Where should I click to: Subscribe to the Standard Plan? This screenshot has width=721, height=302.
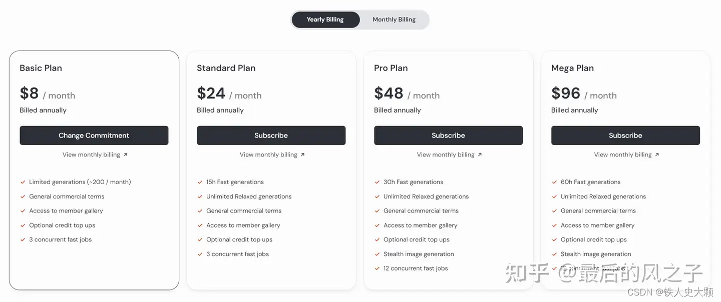[271, 135]
